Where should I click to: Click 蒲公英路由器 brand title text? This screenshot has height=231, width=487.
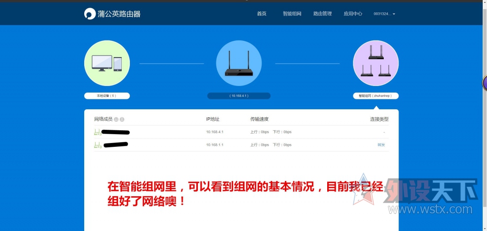(119, 14)
